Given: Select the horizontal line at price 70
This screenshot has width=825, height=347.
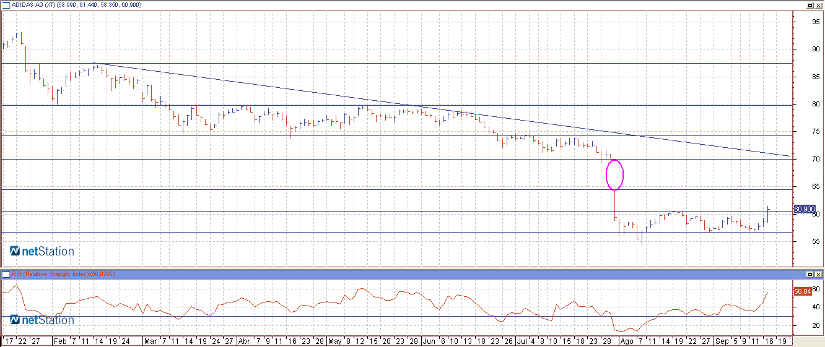Looking at the screenshot, I should pos(396,160).
